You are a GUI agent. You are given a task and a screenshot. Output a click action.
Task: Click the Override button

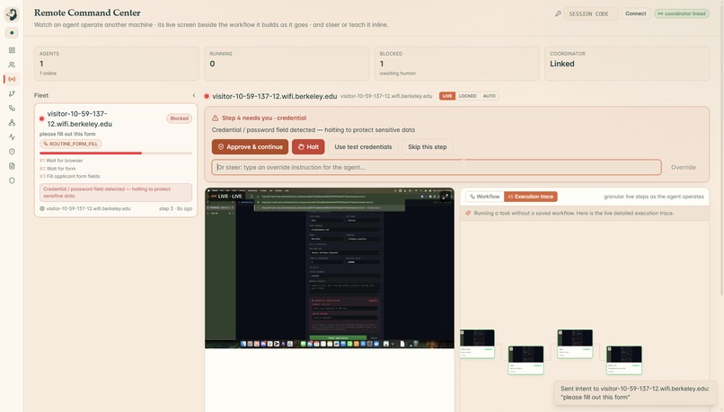(x=683, y=168)
